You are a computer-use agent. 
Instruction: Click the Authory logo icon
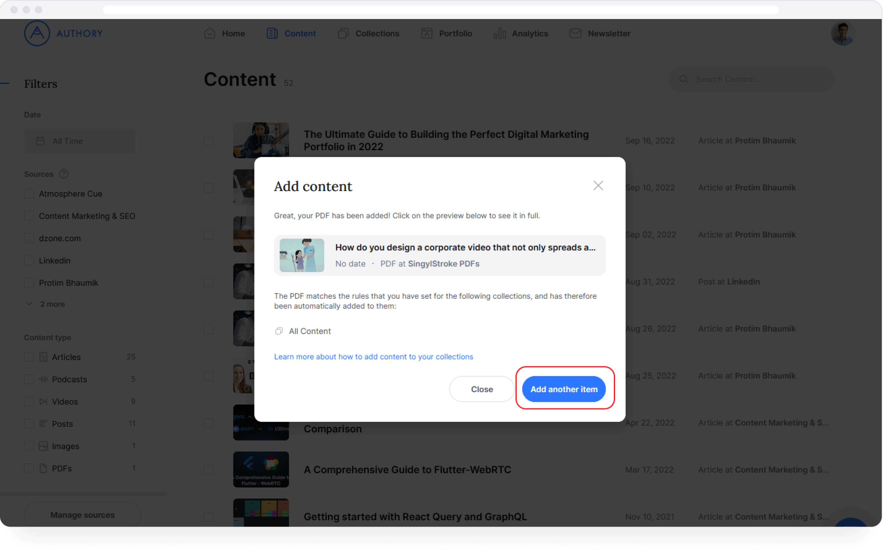pyautogui.click(x=37, y=33)
